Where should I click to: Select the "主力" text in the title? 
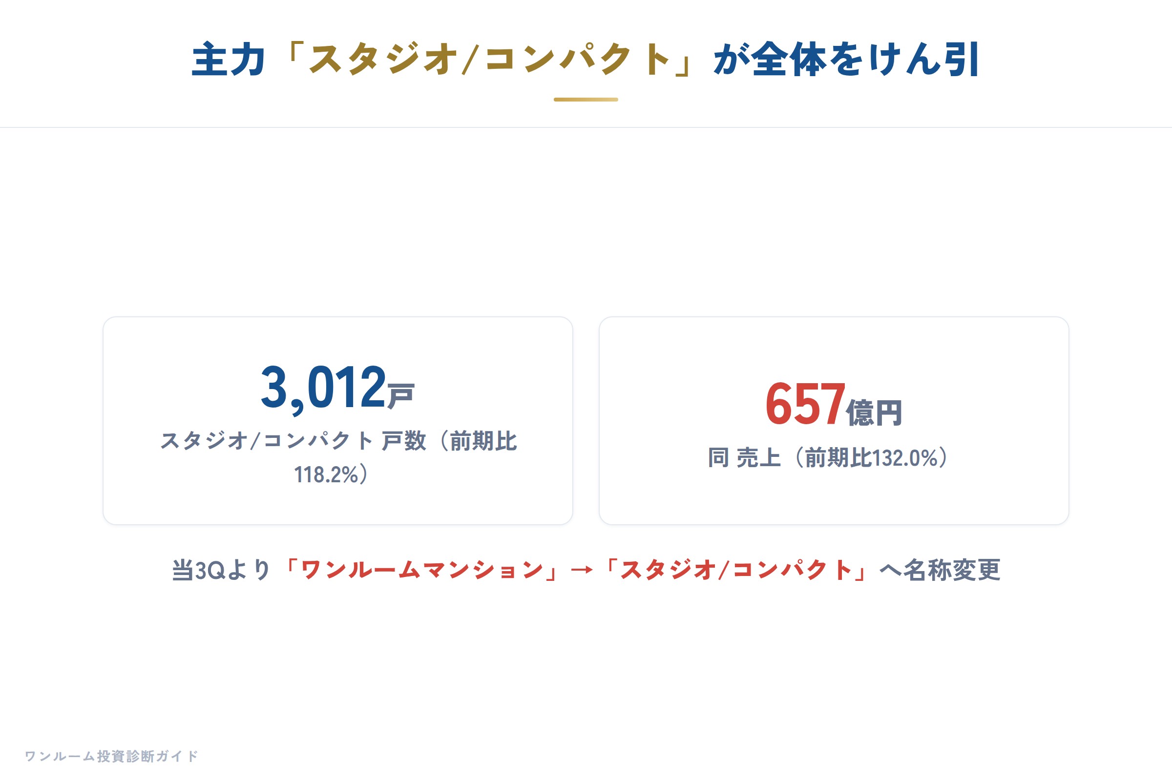point(229,60)
